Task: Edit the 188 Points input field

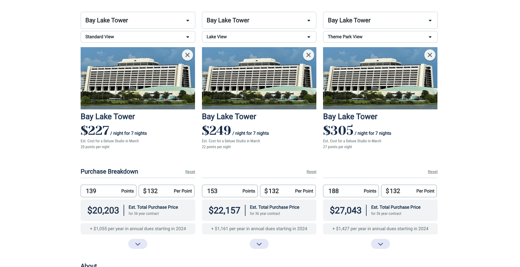Action: [x=351, y=191]
